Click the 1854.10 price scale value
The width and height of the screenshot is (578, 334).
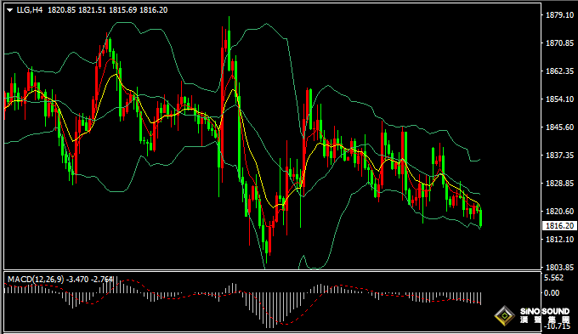(x=559, y=99)
